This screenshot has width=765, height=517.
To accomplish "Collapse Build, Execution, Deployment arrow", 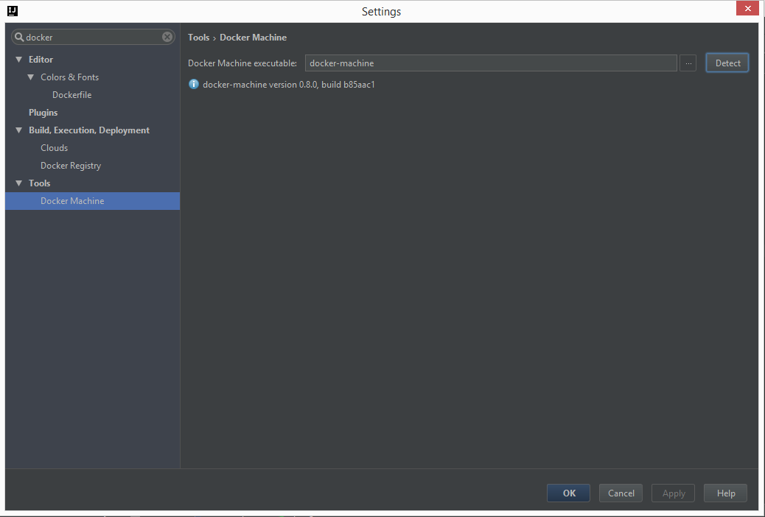I will [19, 130].
